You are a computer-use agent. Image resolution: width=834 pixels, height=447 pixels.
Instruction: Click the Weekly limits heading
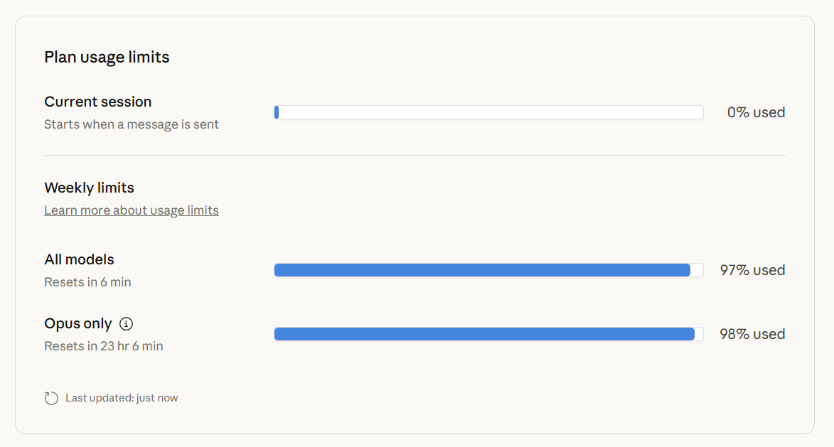(x=89, y=188)
